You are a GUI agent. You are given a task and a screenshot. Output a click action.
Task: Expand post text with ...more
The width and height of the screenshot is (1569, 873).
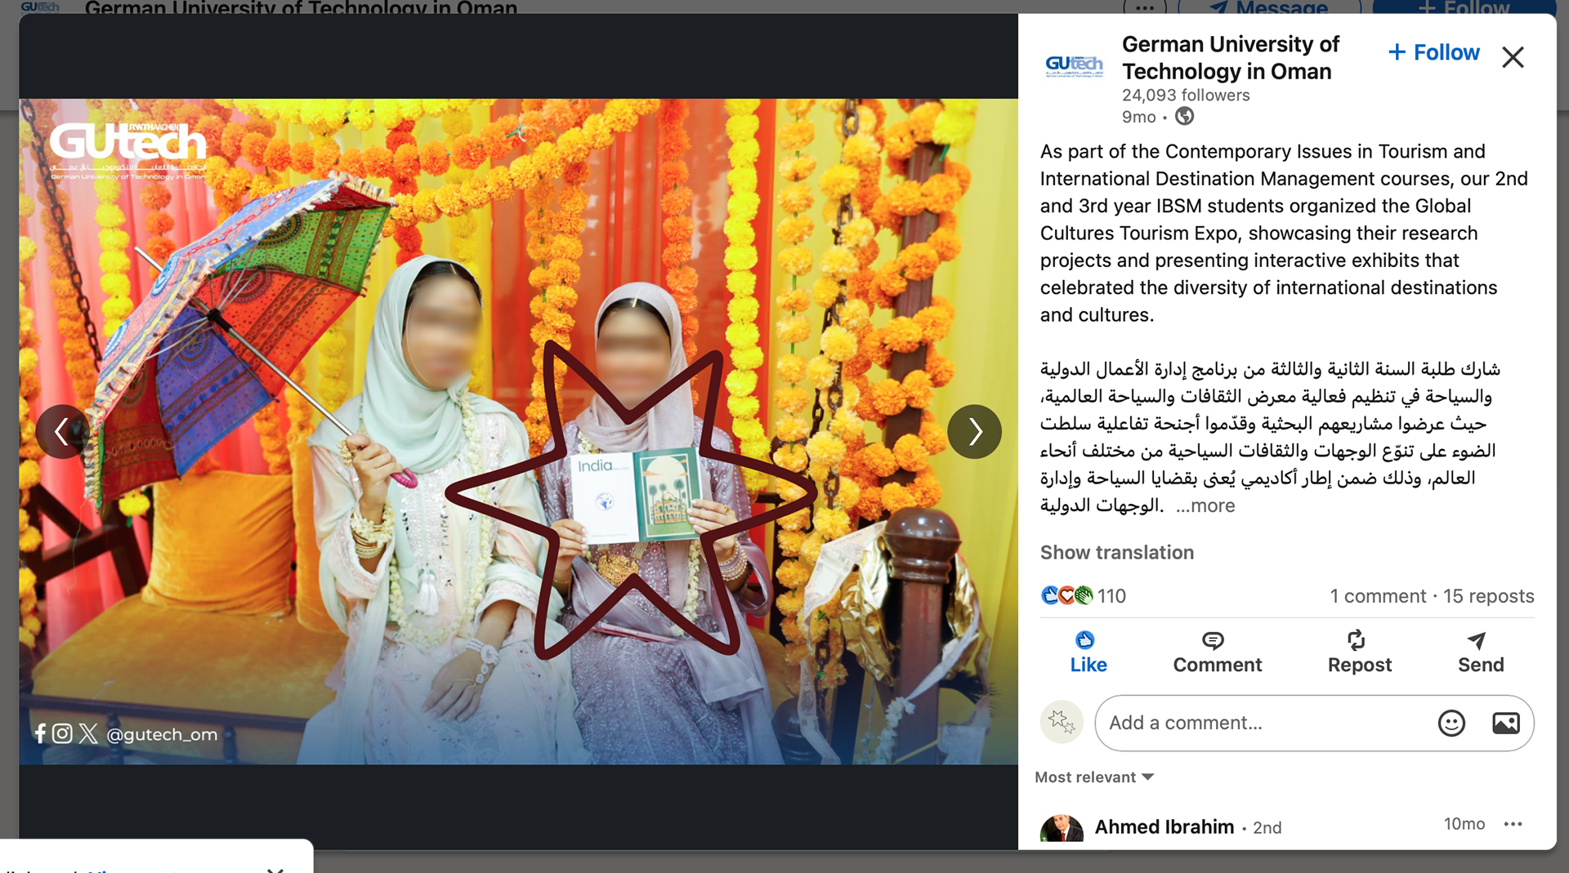pos(1205,506)
